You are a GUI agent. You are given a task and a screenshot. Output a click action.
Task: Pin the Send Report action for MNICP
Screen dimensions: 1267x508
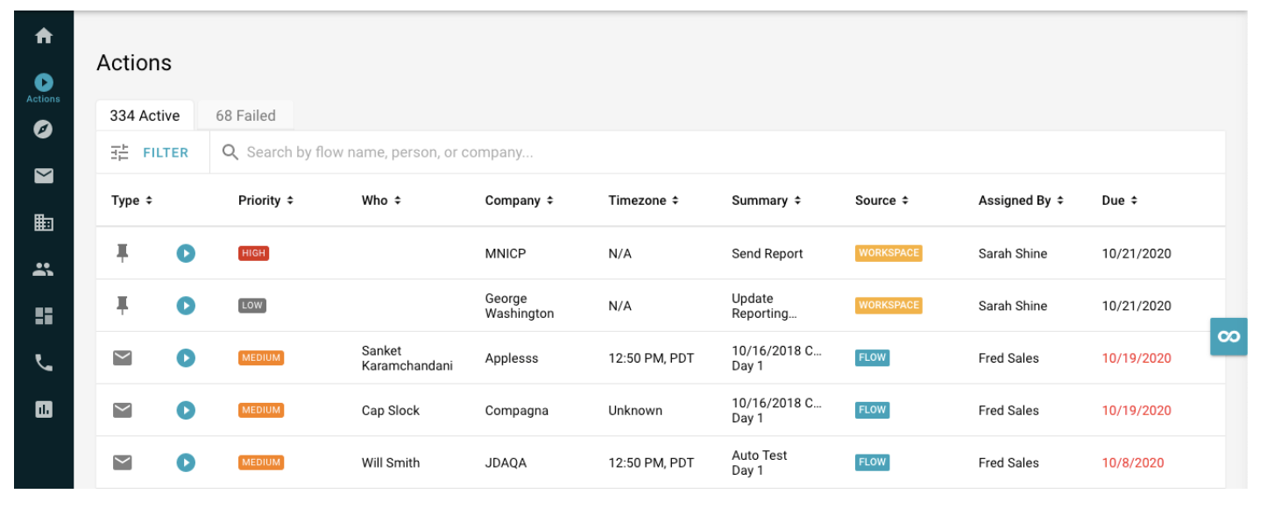122,253
